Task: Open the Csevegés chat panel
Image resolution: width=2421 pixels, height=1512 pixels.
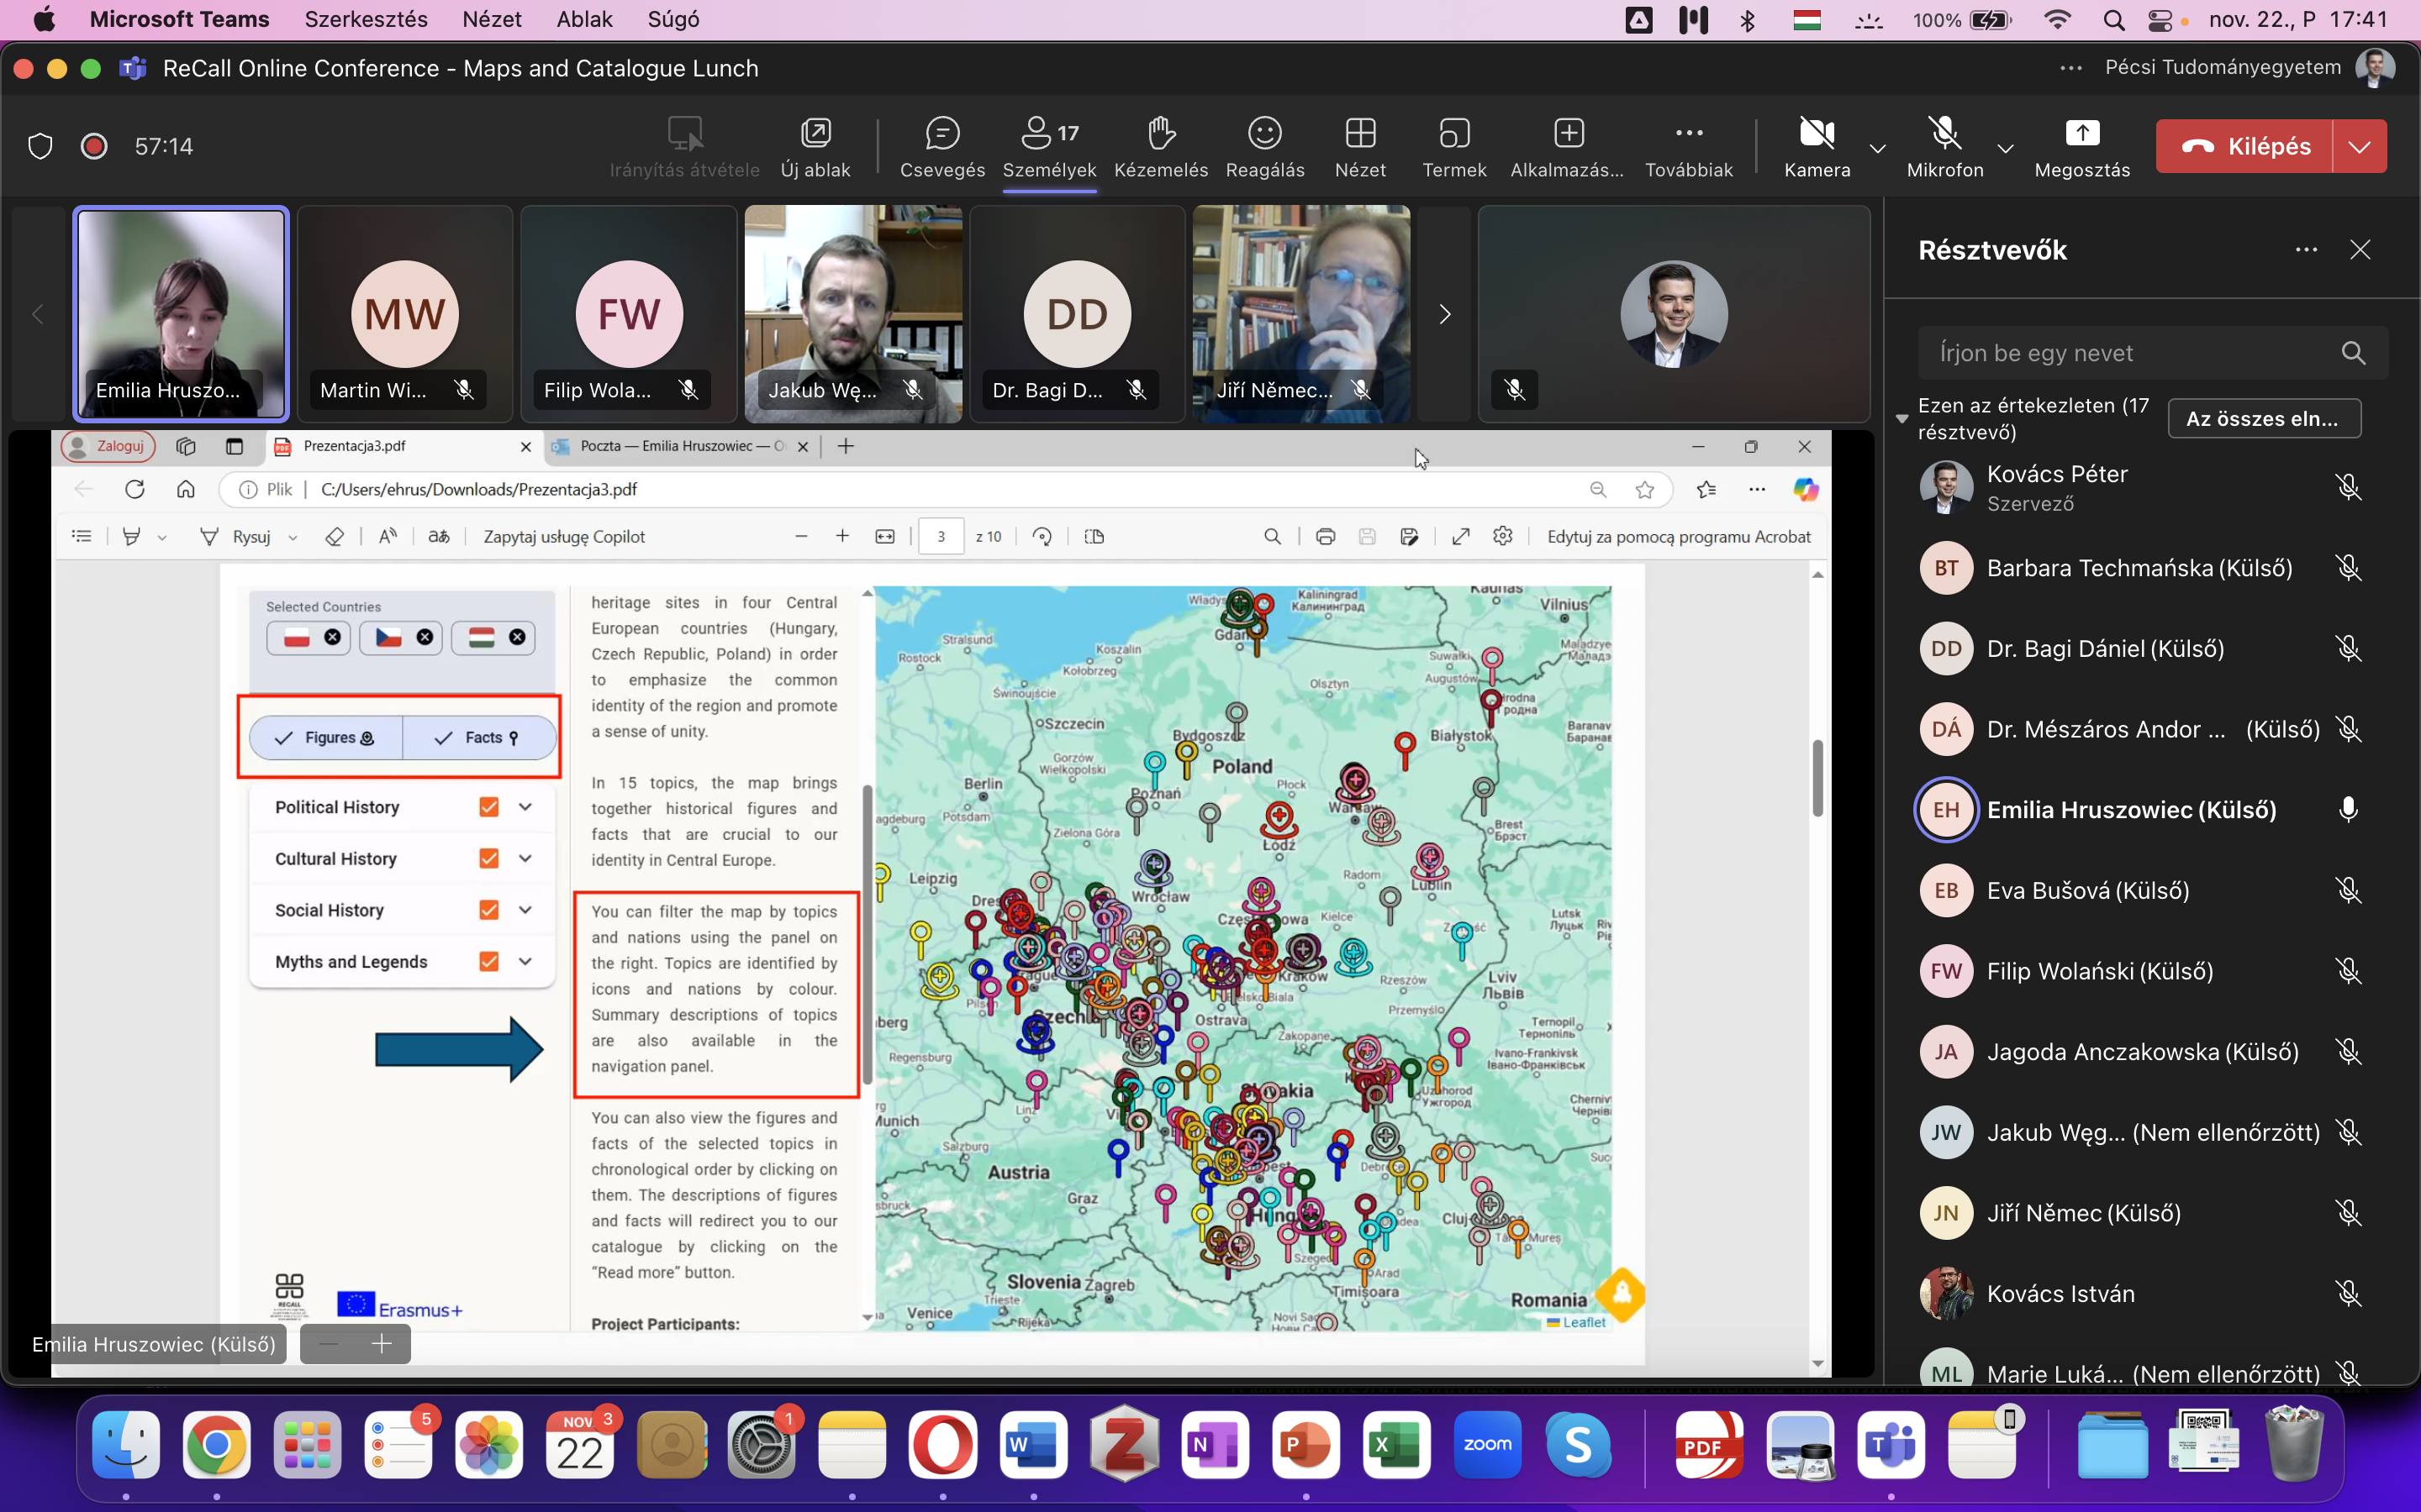Action: pyautogui.click(x=941, y=147)
